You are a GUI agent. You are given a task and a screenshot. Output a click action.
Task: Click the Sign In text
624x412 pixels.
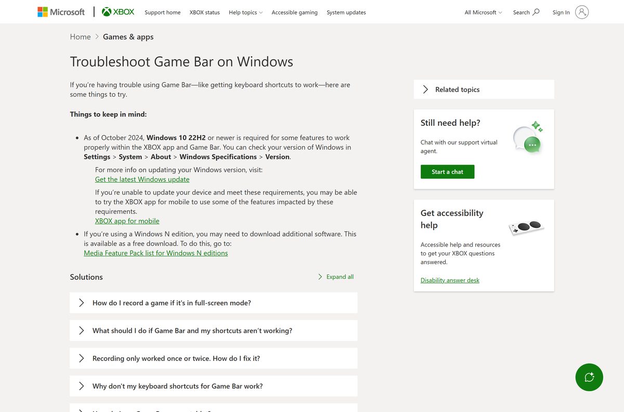(x=561, y=12)
